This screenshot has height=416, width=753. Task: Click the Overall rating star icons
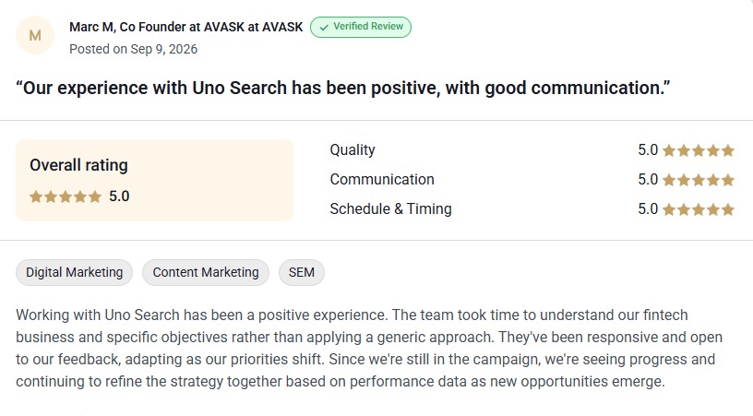click(x=66, y=196)
